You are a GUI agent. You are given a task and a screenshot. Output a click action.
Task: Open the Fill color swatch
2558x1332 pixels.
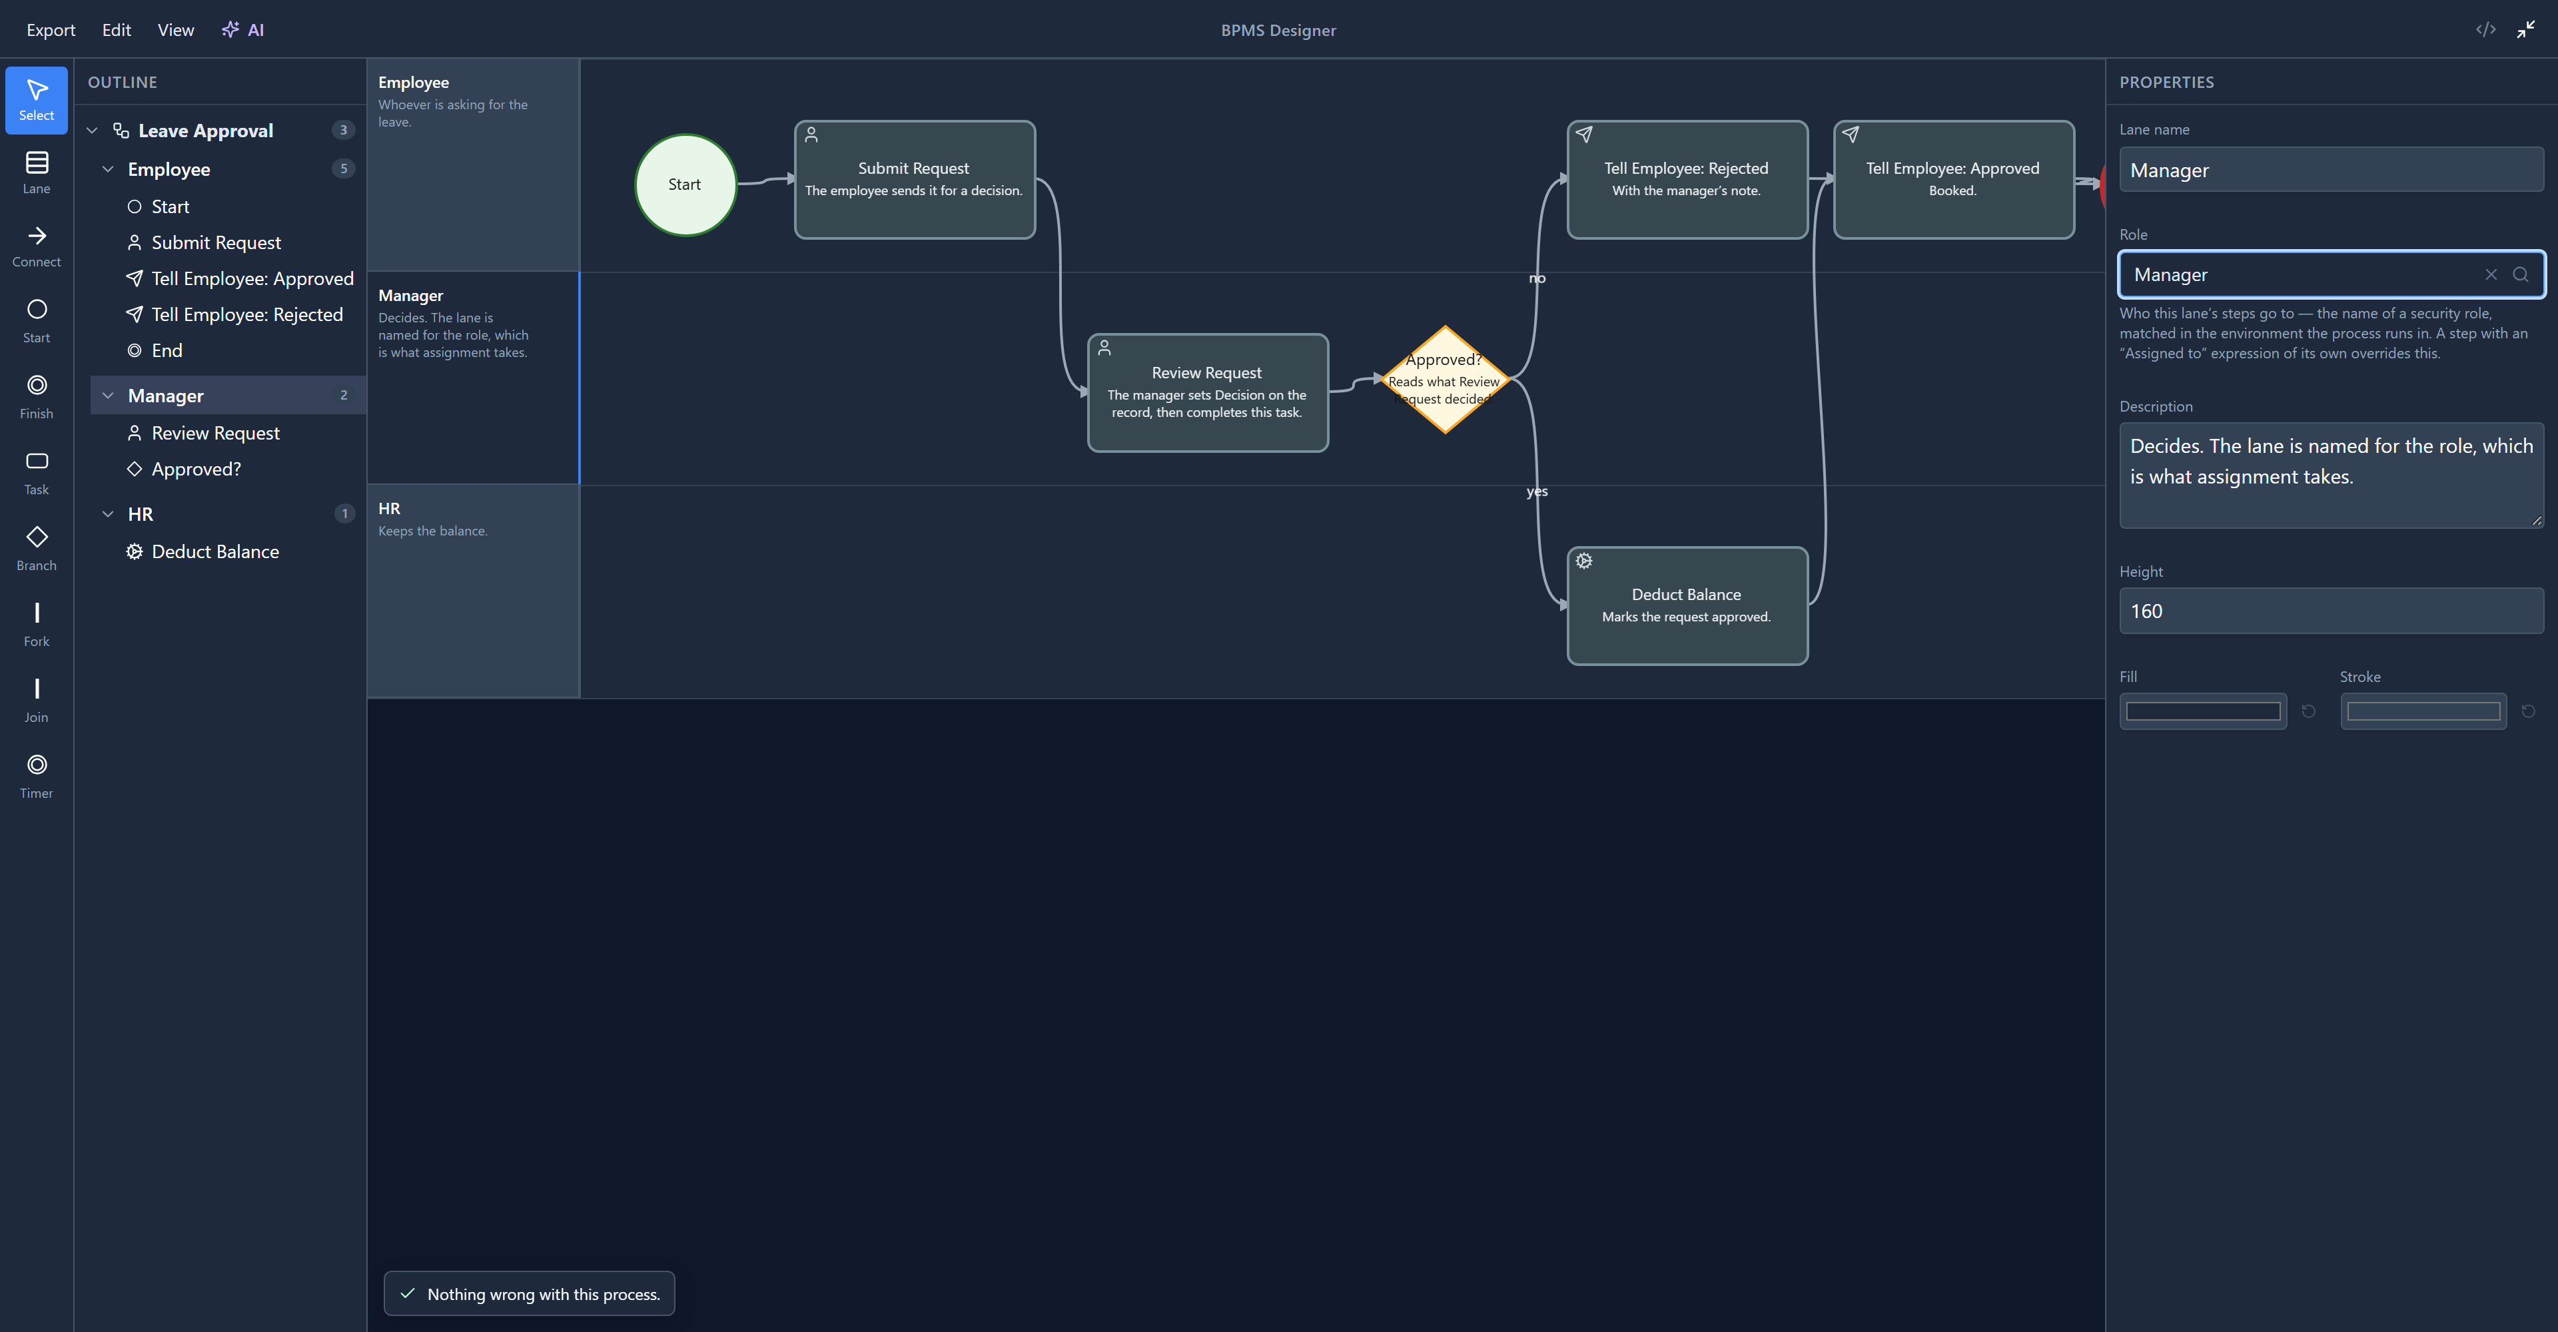coord(2202,712)
